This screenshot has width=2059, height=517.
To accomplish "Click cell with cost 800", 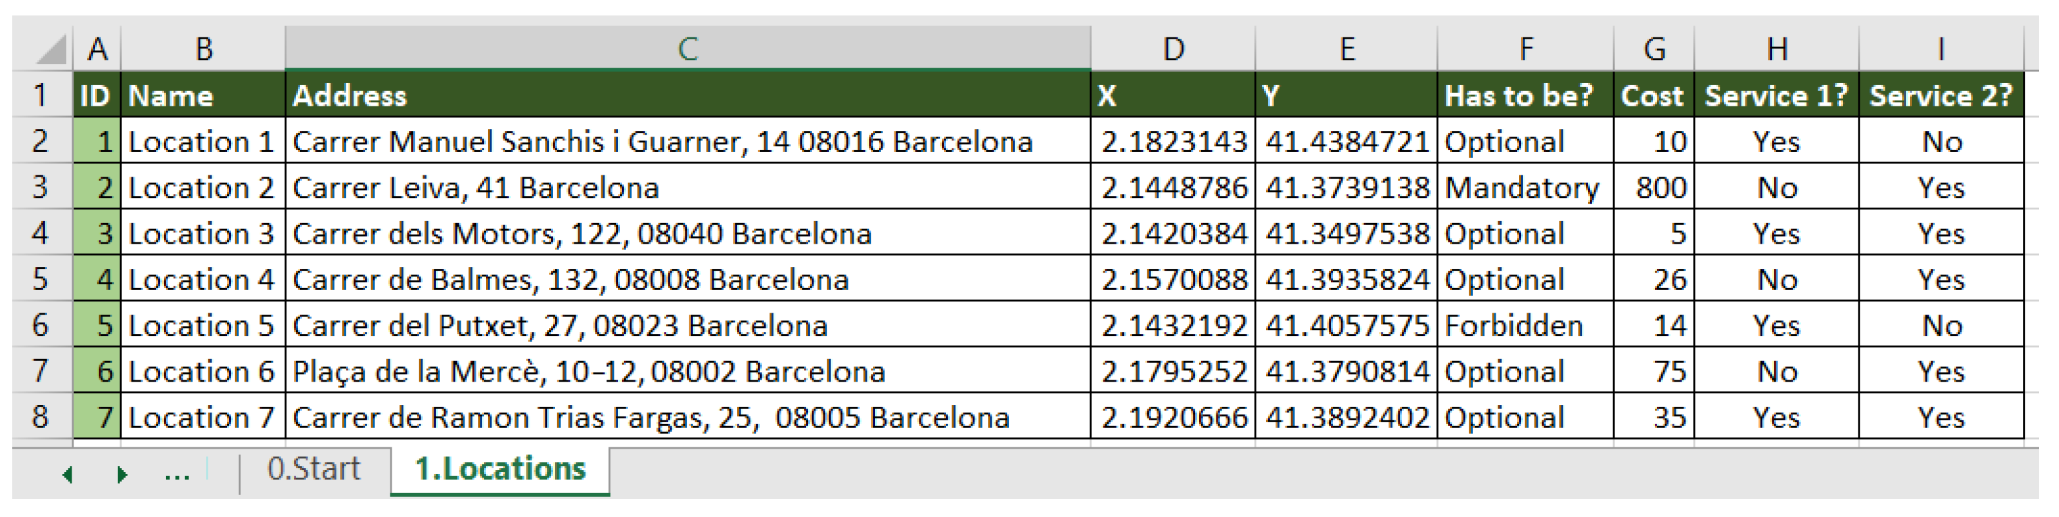I will coord(1653,187).
